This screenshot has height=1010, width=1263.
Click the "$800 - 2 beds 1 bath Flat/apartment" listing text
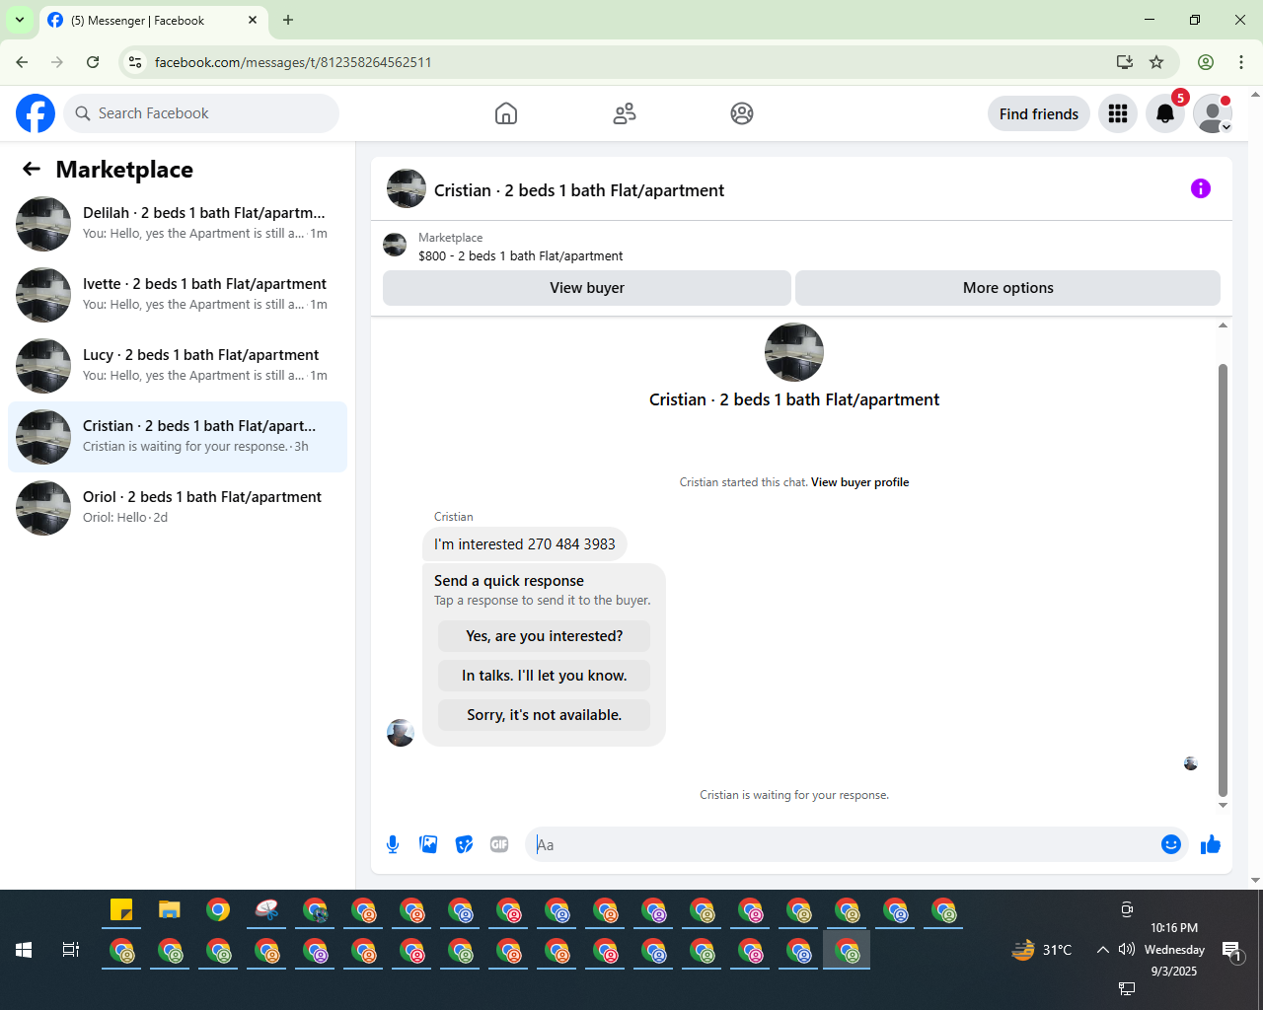[521, 255]
